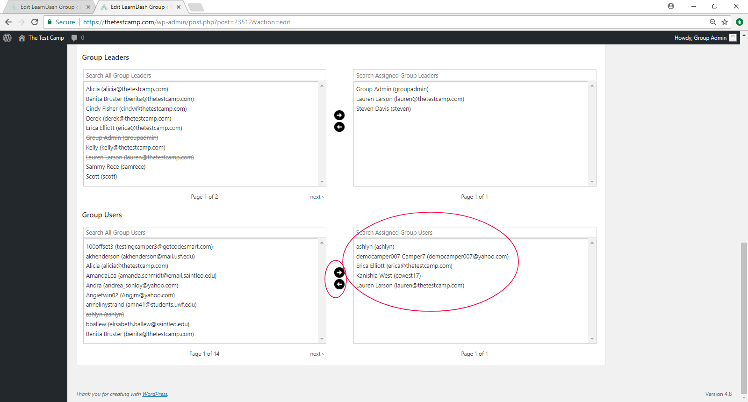Select Kanishia West in assigned Group Users
The height and width of the screenshot is (402, 748).
coord(388,276)
